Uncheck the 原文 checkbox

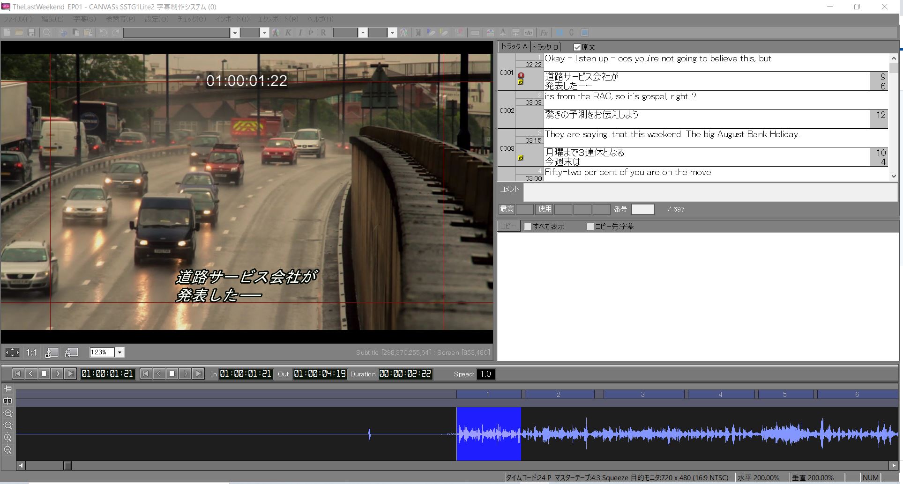click(577, 47)
